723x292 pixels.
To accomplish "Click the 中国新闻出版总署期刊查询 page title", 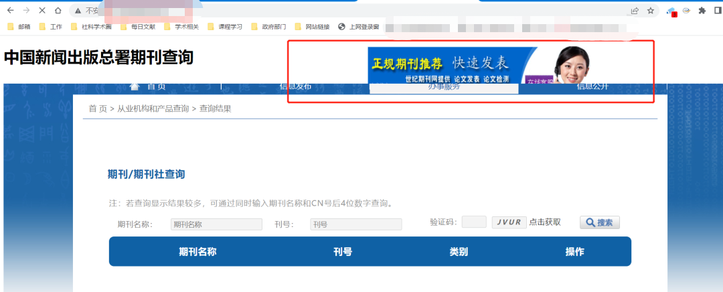I will pyautogui.click(x=98, y=58).
